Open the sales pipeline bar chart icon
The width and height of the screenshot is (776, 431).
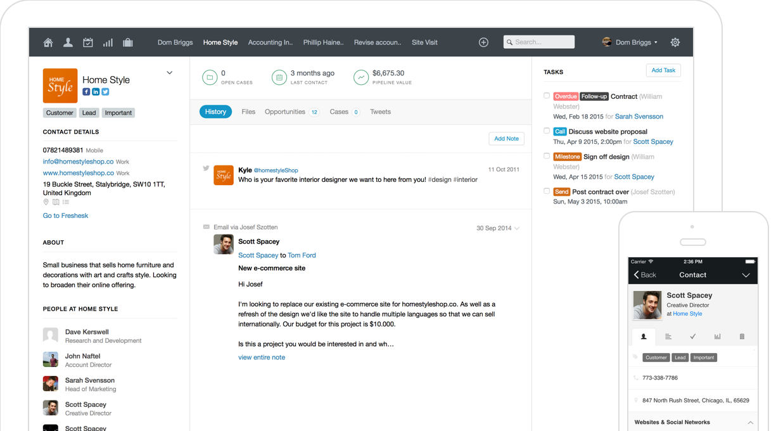tap(108, 42)
